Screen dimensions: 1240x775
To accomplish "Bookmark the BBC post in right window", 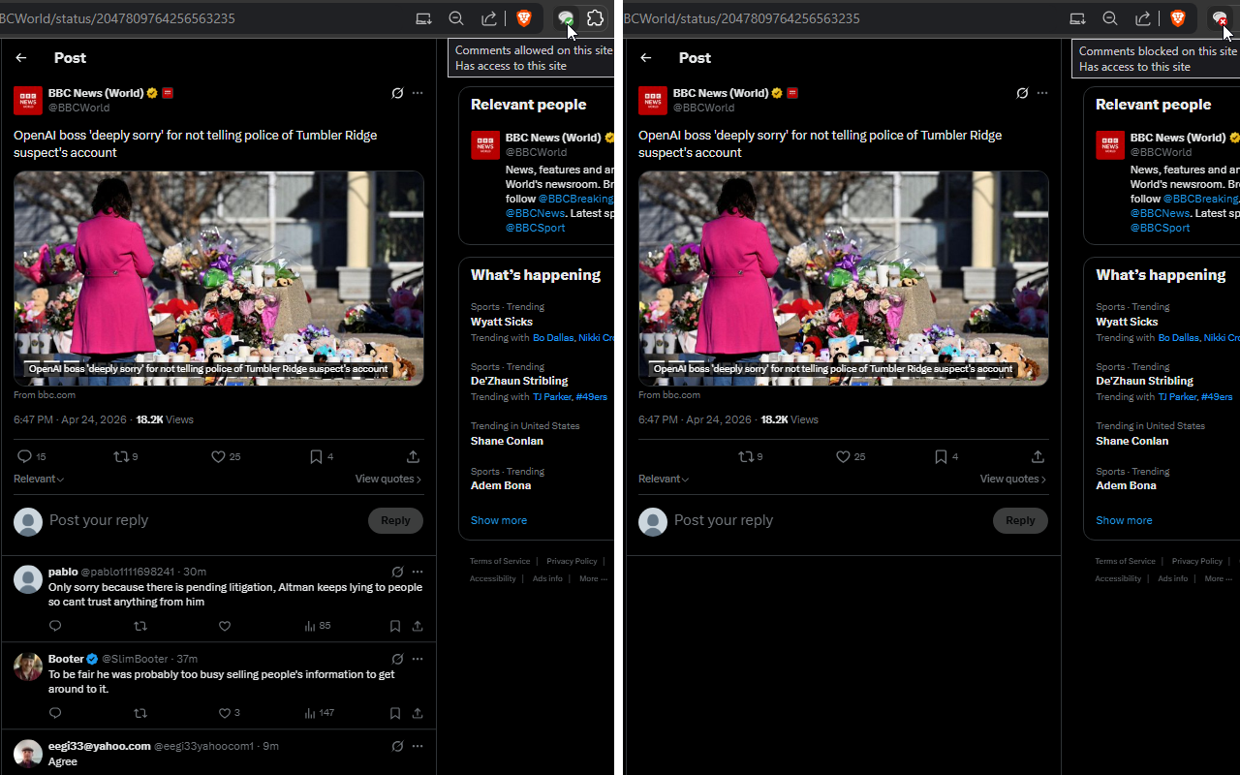I will click(945, 456).
